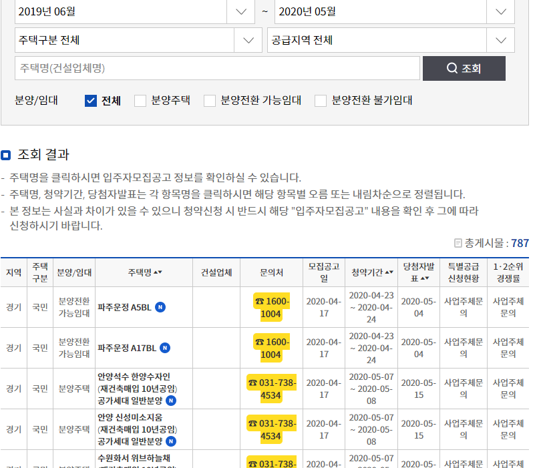Click the blue square icon before 조회 결과
This screenshot has height=468, width=533.
[x=6, y=156]
